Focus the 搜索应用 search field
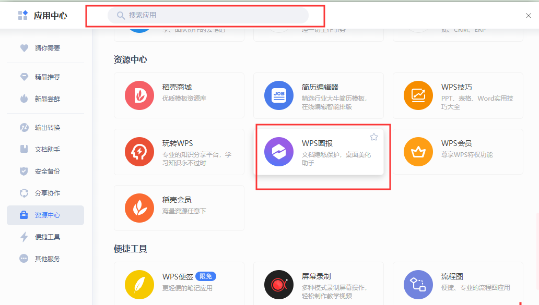This screenshot has height=305, width=539. coord(208,16)
